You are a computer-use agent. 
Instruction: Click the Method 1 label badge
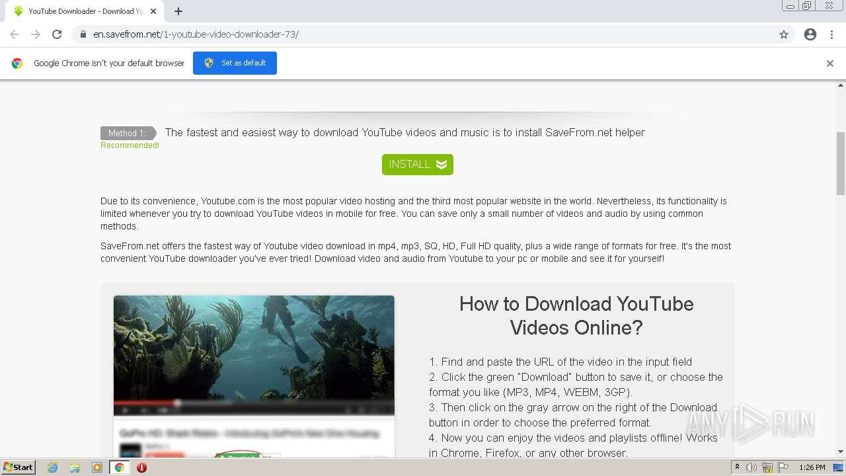click(128, 133)
